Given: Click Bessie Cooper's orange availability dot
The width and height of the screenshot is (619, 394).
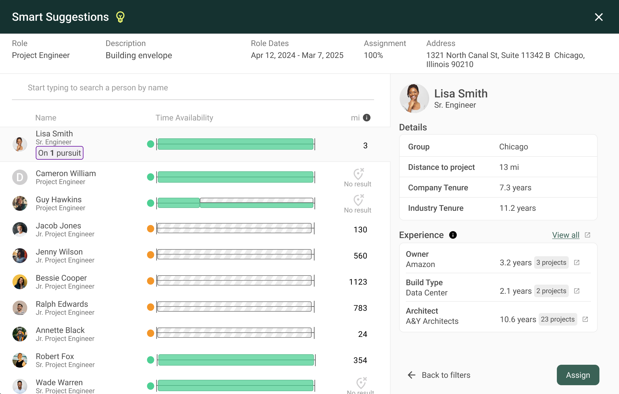Looking at the screenshot, I should coord(150,281).
